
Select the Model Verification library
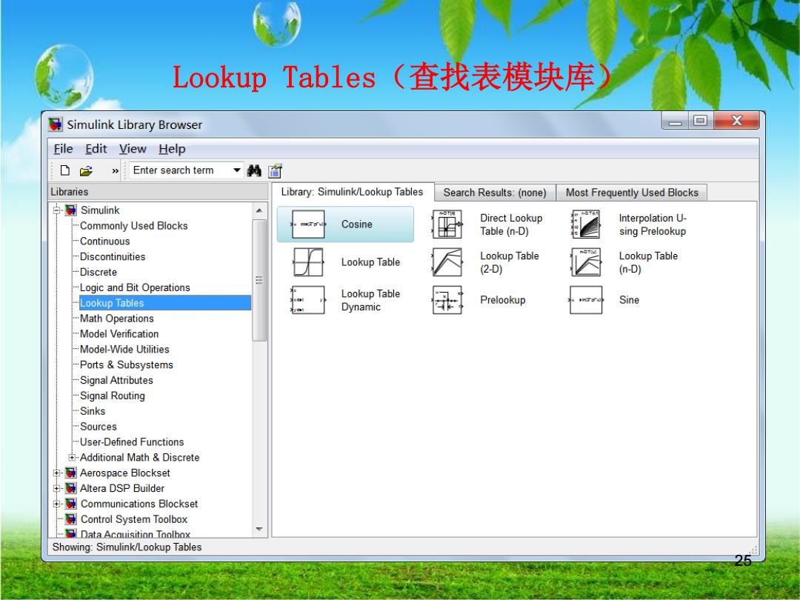pyautogui.click(x=119, y=333)
